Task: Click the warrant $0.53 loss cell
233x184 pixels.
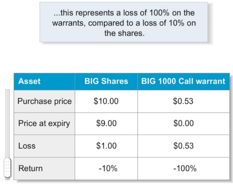Action: point(183,146)
